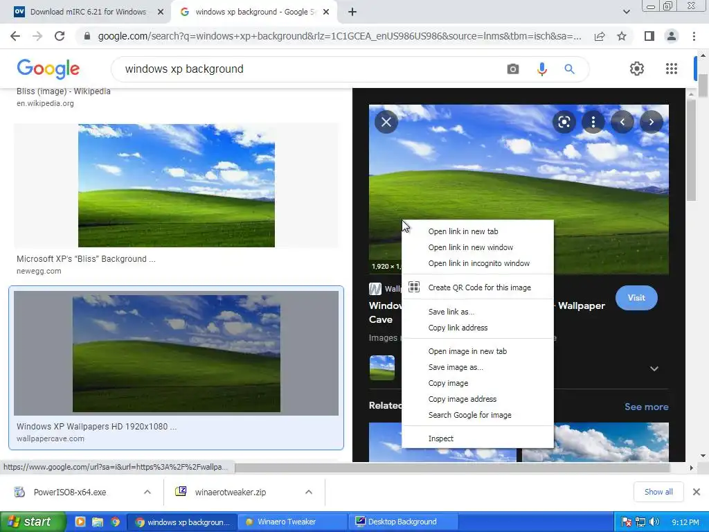This screenshot has height=532, width=709.
Task: Go to previous image in preview
Action: tap(622, 122)
